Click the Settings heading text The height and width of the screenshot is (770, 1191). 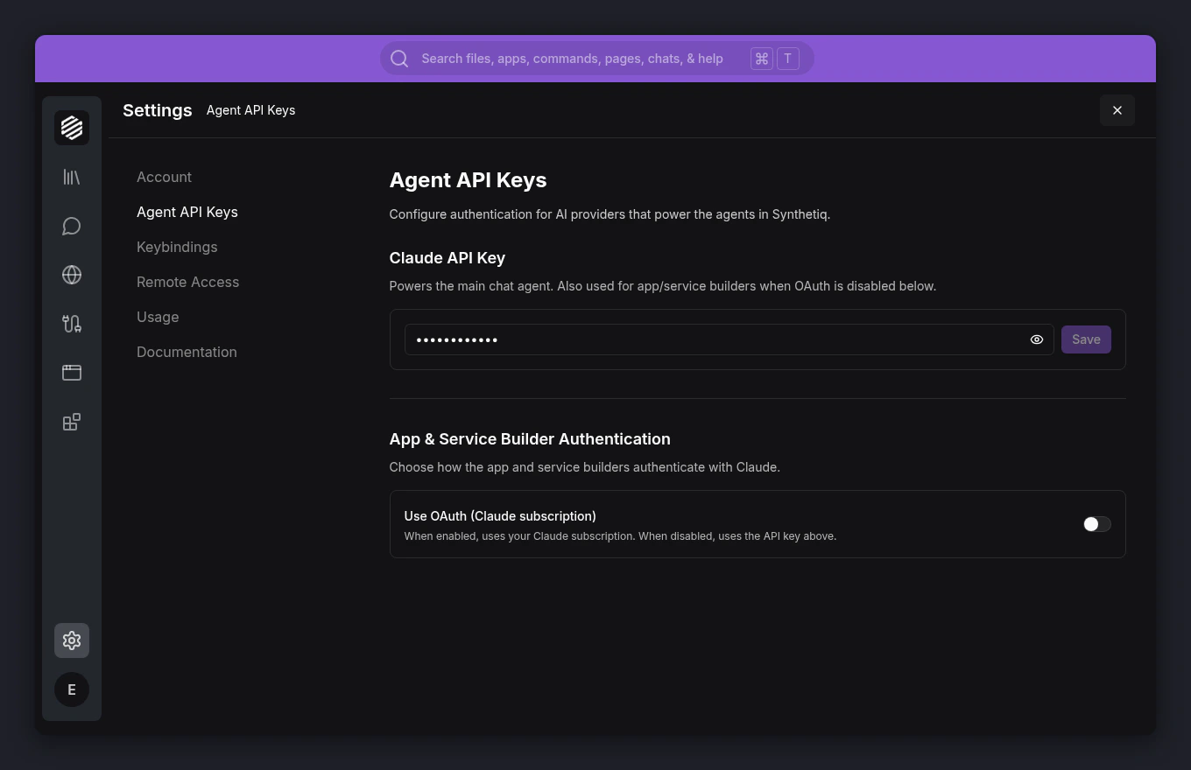[158, 110]
